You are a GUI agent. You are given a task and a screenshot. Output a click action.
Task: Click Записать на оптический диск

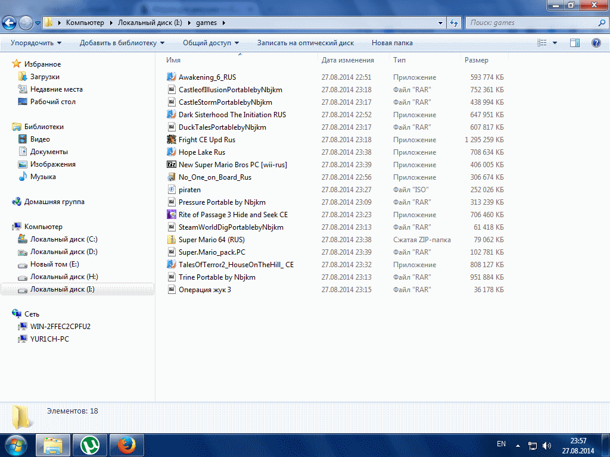point(306,43)
